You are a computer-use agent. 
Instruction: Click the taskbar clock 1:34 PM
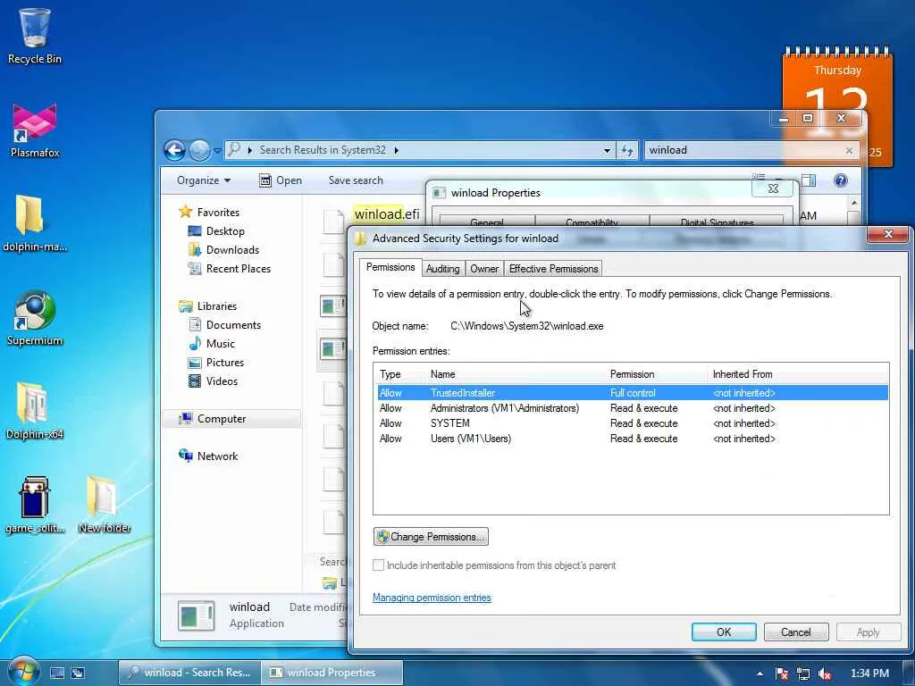point(869,673)
